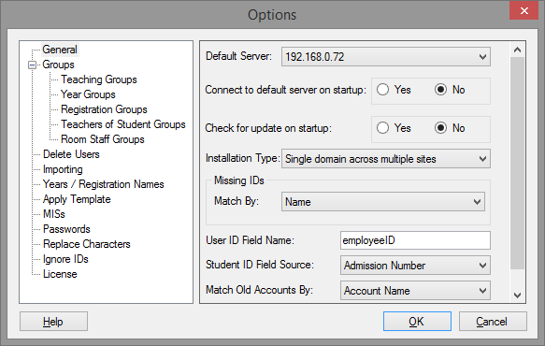Select the License tree item
The width and height of the screenshot is (545, 346).
[x=60, y=274]
